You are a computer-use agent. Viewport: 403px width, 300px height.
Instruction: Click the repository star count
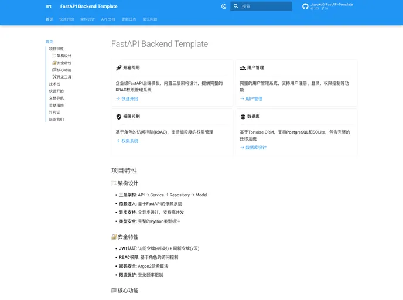tap(315, 8)
